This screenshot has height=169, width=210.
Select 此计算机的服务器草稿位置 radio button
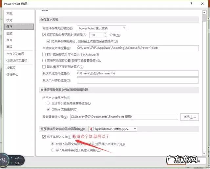(48, 103)
